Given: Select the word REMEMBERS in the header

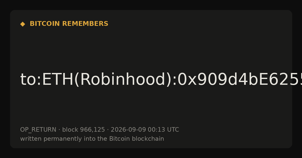Looking at the screenshot, I should click(85, 24).
